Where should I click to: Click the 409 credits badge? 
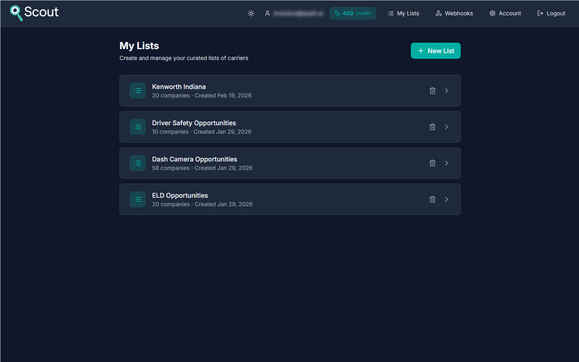tap(353, 13)
